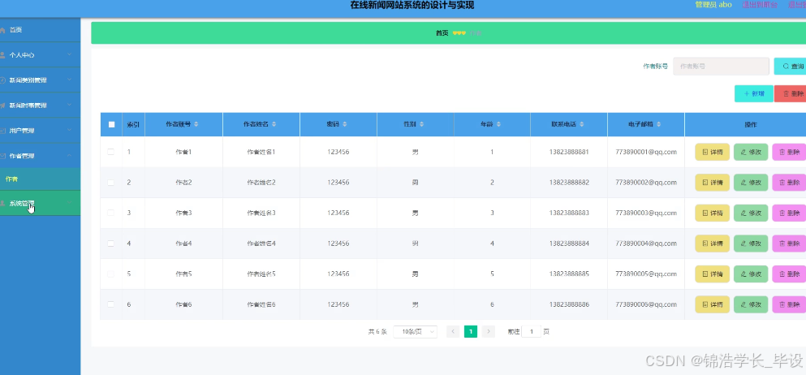Open 详情 for row 作者1
The height and width of the screenshot is (375, 806).
(x=712, y=152)
